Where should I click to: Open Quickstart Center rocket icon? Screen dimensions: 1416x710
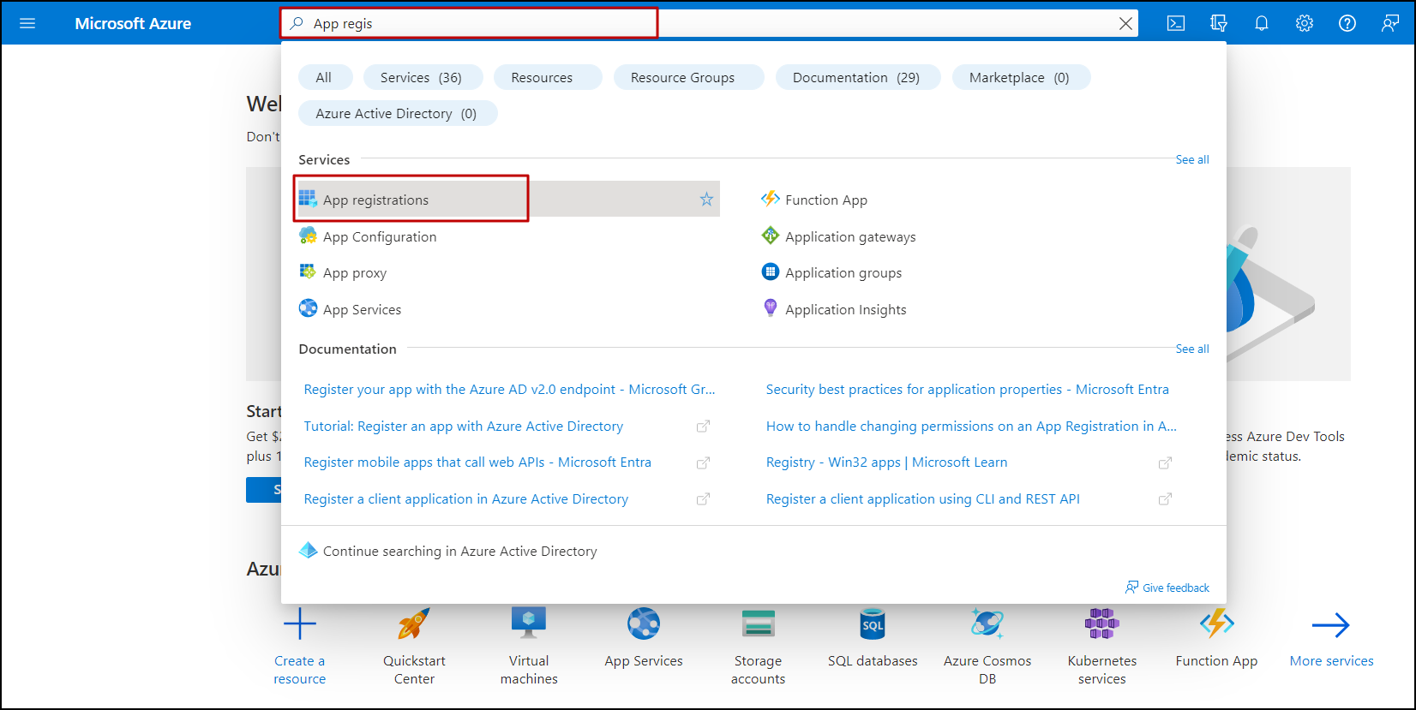point(414,623)
